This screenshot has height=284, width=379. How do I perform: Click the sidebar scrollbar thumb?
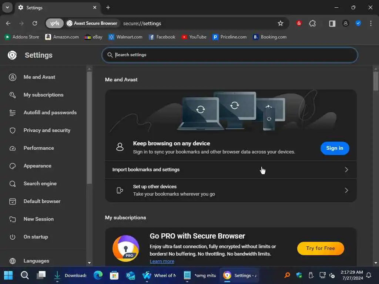[x=89, y=128]
